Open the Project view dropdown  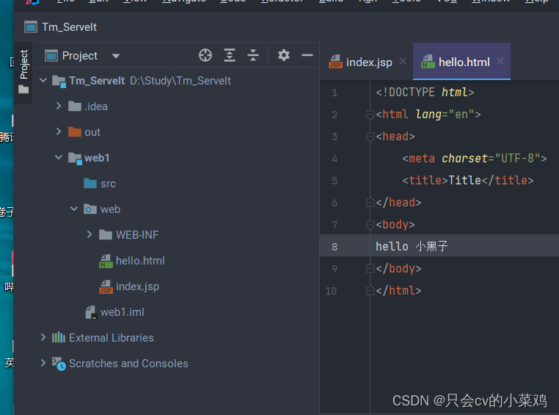pyautogui.click(x=115, y=56)
